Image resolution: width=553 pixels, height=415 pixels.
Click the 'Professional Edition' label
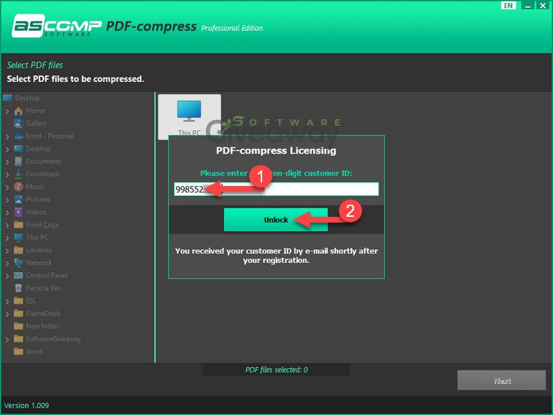232,28
